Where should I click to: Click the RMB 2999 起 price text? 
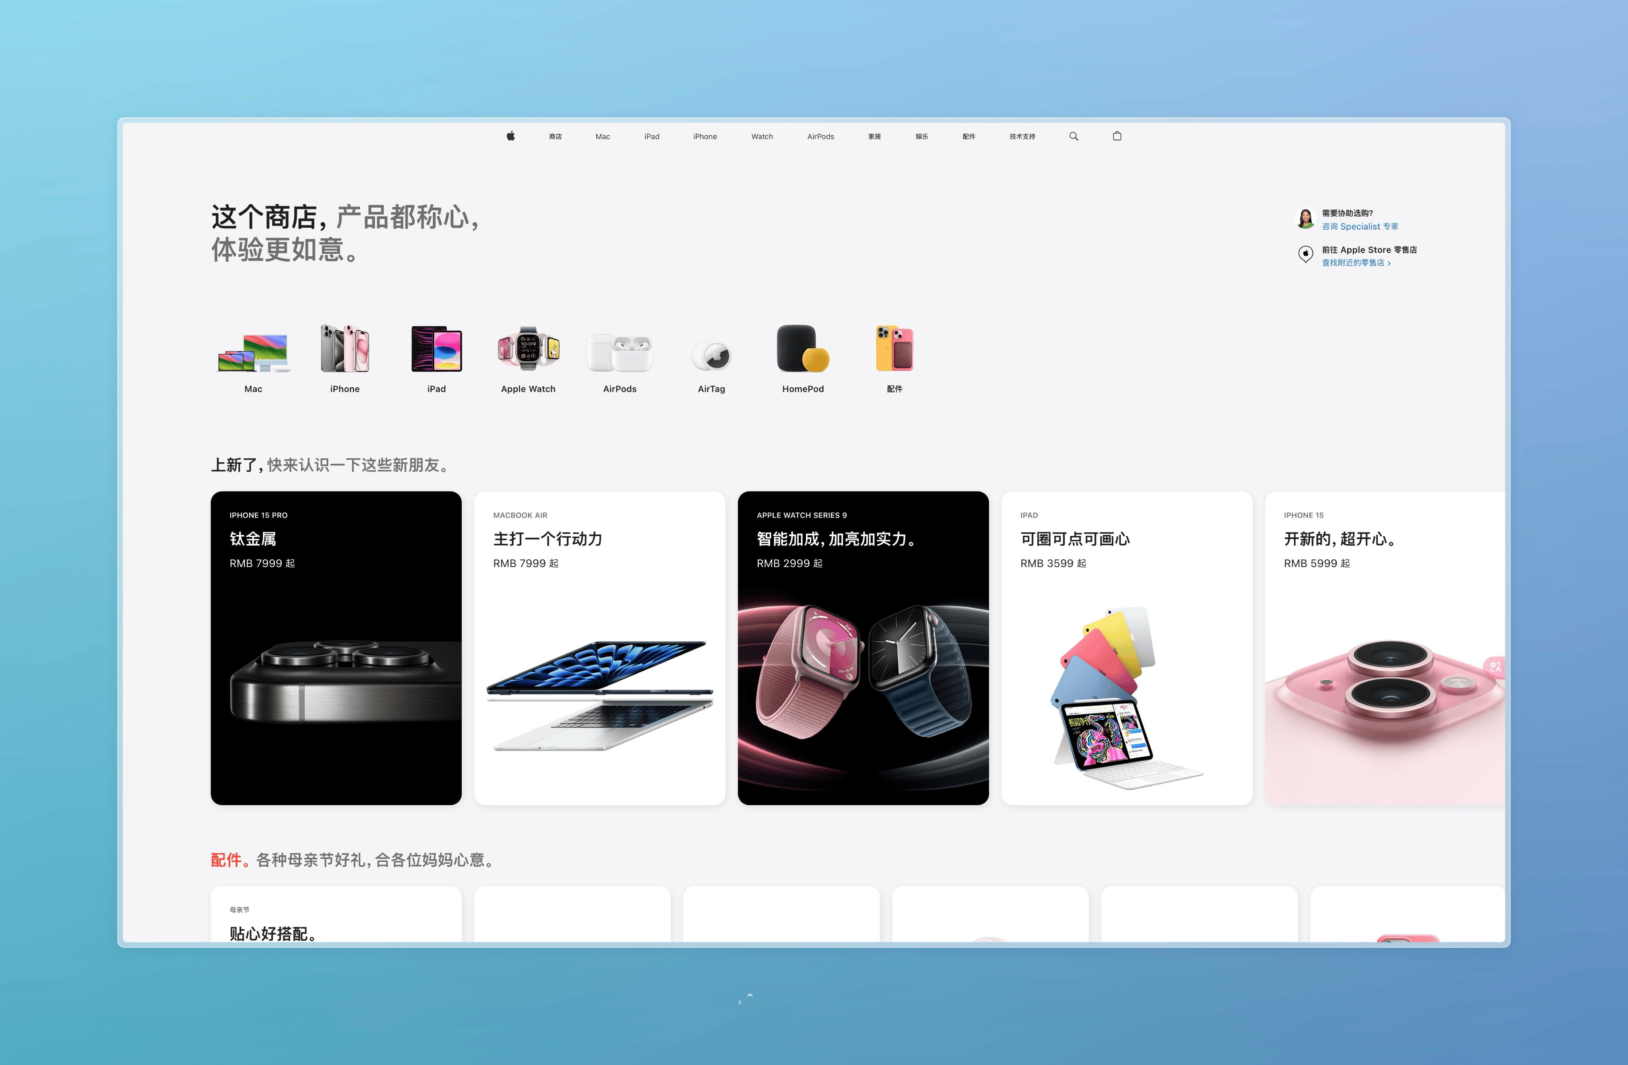click(789, 563)
